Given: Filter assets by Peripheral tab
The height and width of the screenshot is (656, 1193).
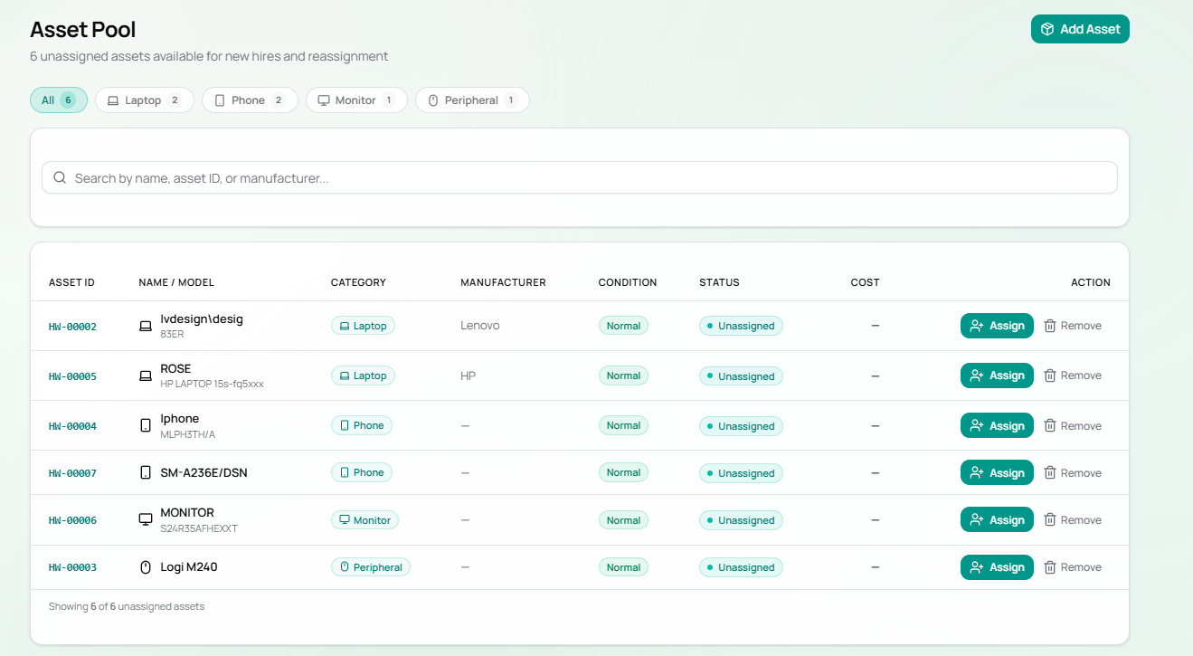Looking at the screenshot, I should coord(472,100).
